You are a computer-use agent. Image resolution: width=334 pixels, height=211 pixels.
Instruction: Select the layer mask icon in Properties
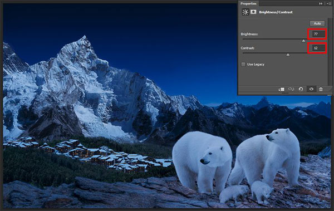coord(253,12)
